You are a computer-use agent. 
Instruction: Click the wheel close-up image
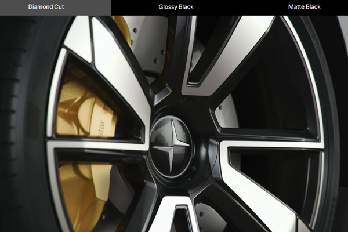(174, 124)
